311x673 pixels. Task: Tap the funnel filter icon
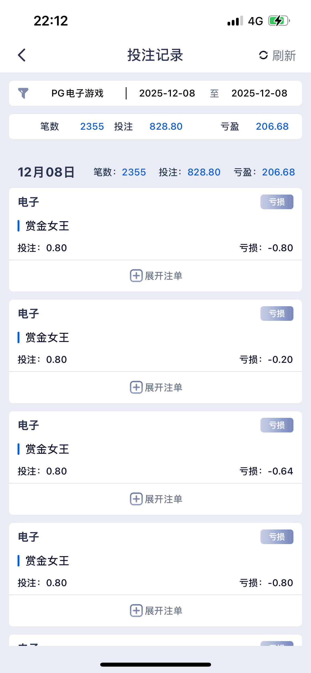pos(23,93)
